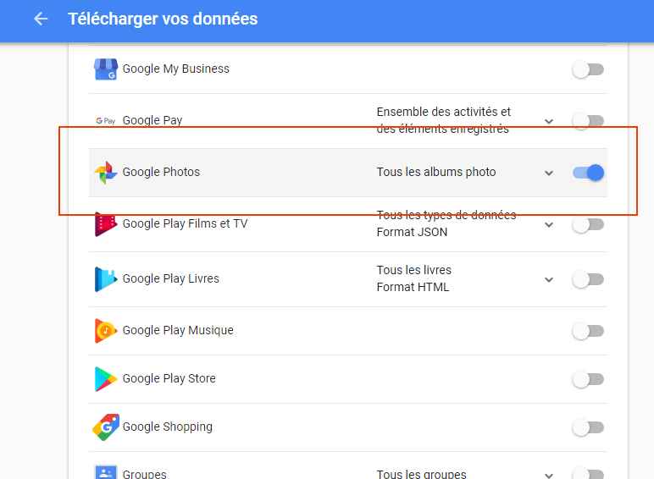Click the back arrow in header

click(41, 19)
